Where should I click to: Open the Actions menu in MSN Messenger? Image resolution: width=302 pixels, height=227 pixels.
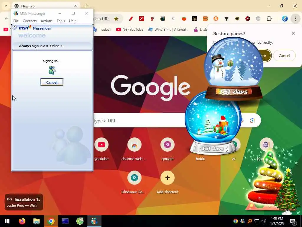pos(47,21)
